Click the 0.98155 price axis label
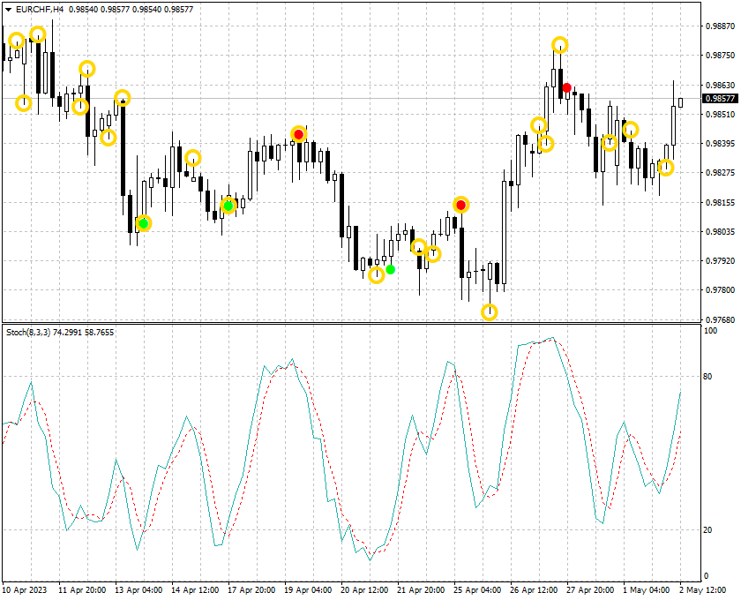Image resolution: width=741 pixels, height=600 pixels. (x=720, y=203)
